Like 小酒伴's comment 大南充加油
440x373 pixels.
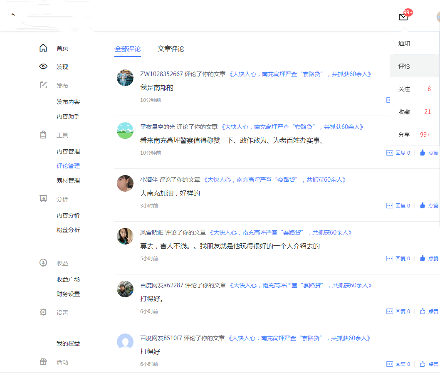click(429, 206)
